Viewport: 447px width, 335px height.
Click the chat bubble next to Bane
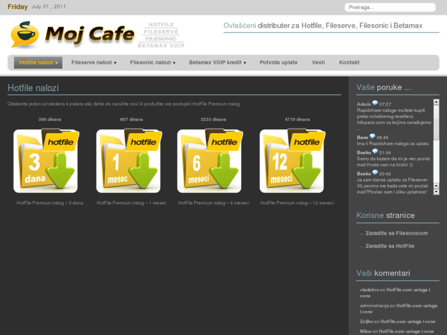[x=373, y=136]
